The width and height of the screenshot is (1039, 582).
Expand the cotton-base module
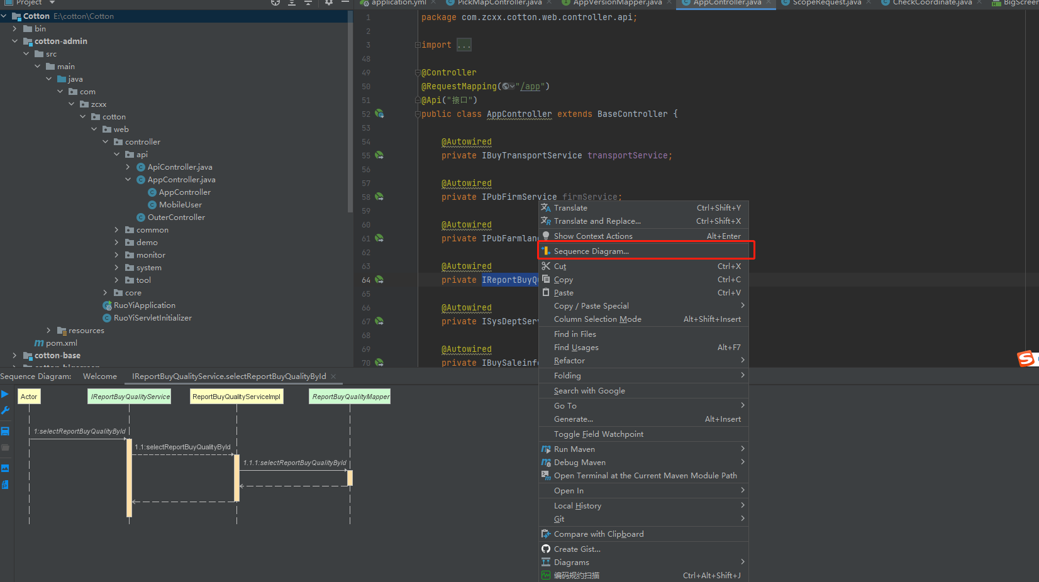pos(14,356)
